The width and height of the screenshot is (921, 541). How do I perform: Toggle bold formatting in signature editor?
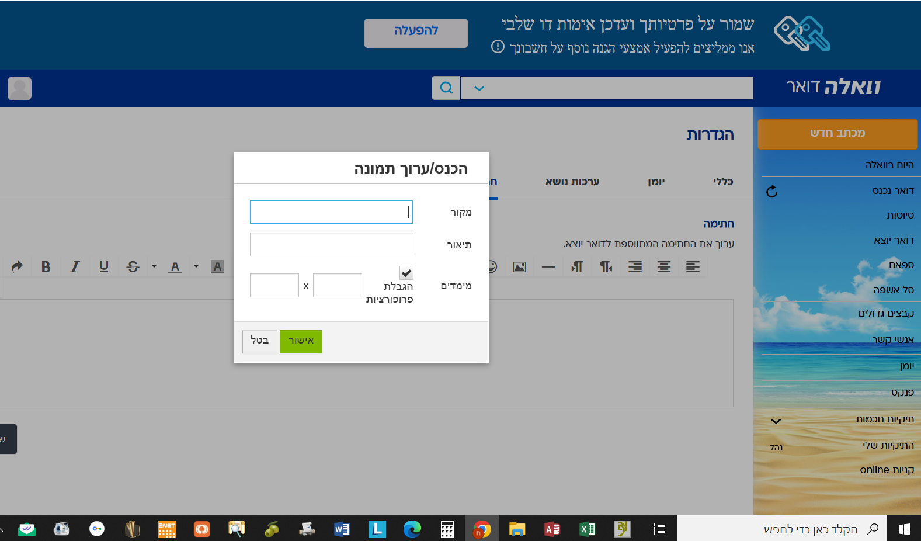click(46, 267)
